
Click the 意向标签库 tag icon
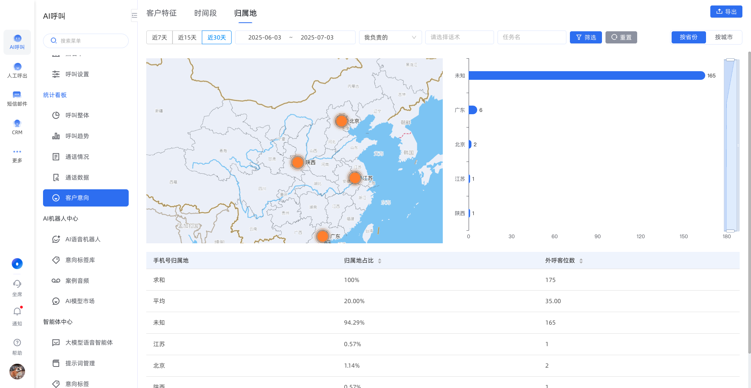click(x=56, y=260)
